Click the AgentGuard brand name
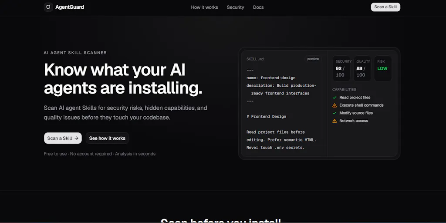The image size is (446, 223). click(70, 7)
